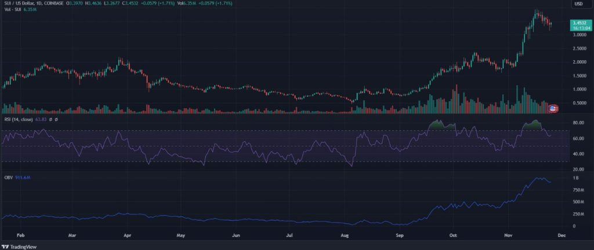
Task: Open the SUI / US Dollar symbol title
Action: coord(19,3)
